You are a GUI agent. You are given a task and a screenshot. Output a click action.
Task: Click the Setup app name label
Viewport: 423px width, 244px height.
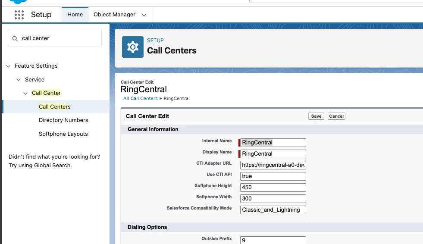(41, 15)
